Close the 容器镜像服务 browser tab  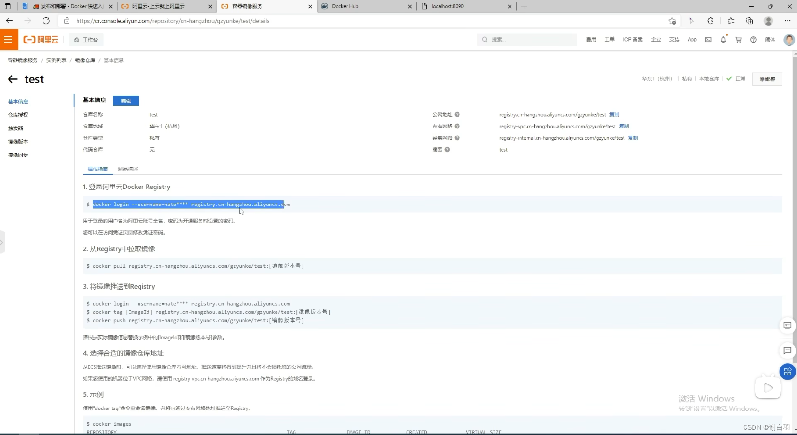310,6
